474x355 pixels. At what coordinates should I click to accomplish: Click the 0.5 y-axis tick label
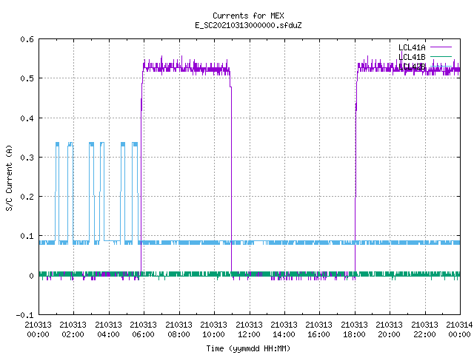tap(27, 78)
